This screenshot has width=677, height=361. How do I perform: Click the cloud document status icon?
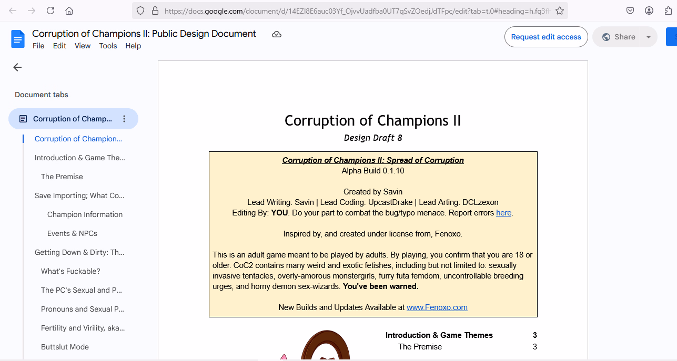tap(277, 34)
